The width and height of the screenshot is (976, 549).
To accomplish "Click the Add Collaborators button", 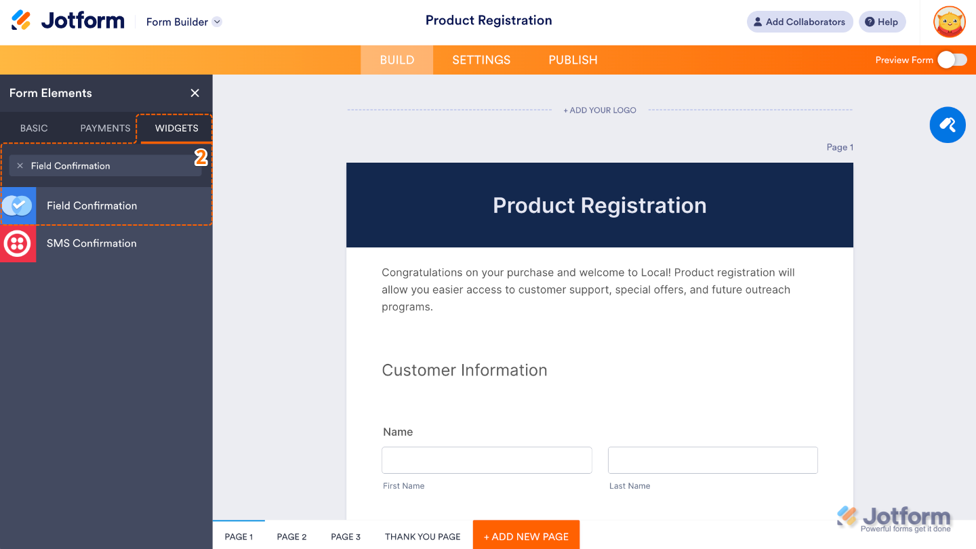I will point(800,21).
